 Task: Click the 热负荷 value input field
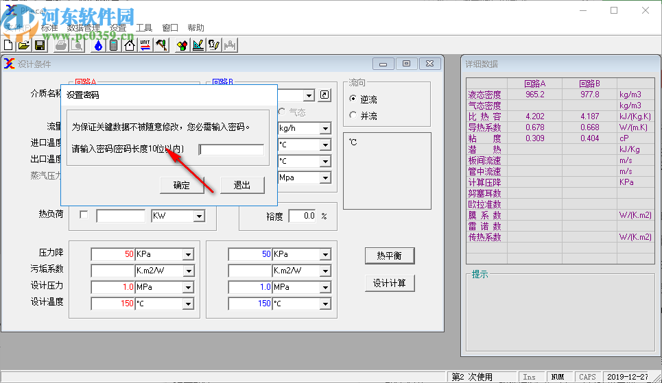coord(121,216)
